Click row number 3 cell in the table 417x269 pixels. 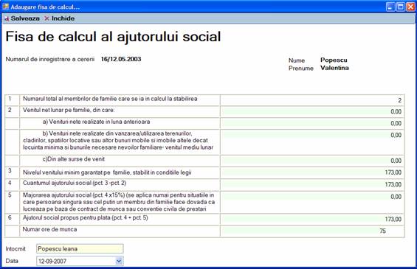coord(12,172)
